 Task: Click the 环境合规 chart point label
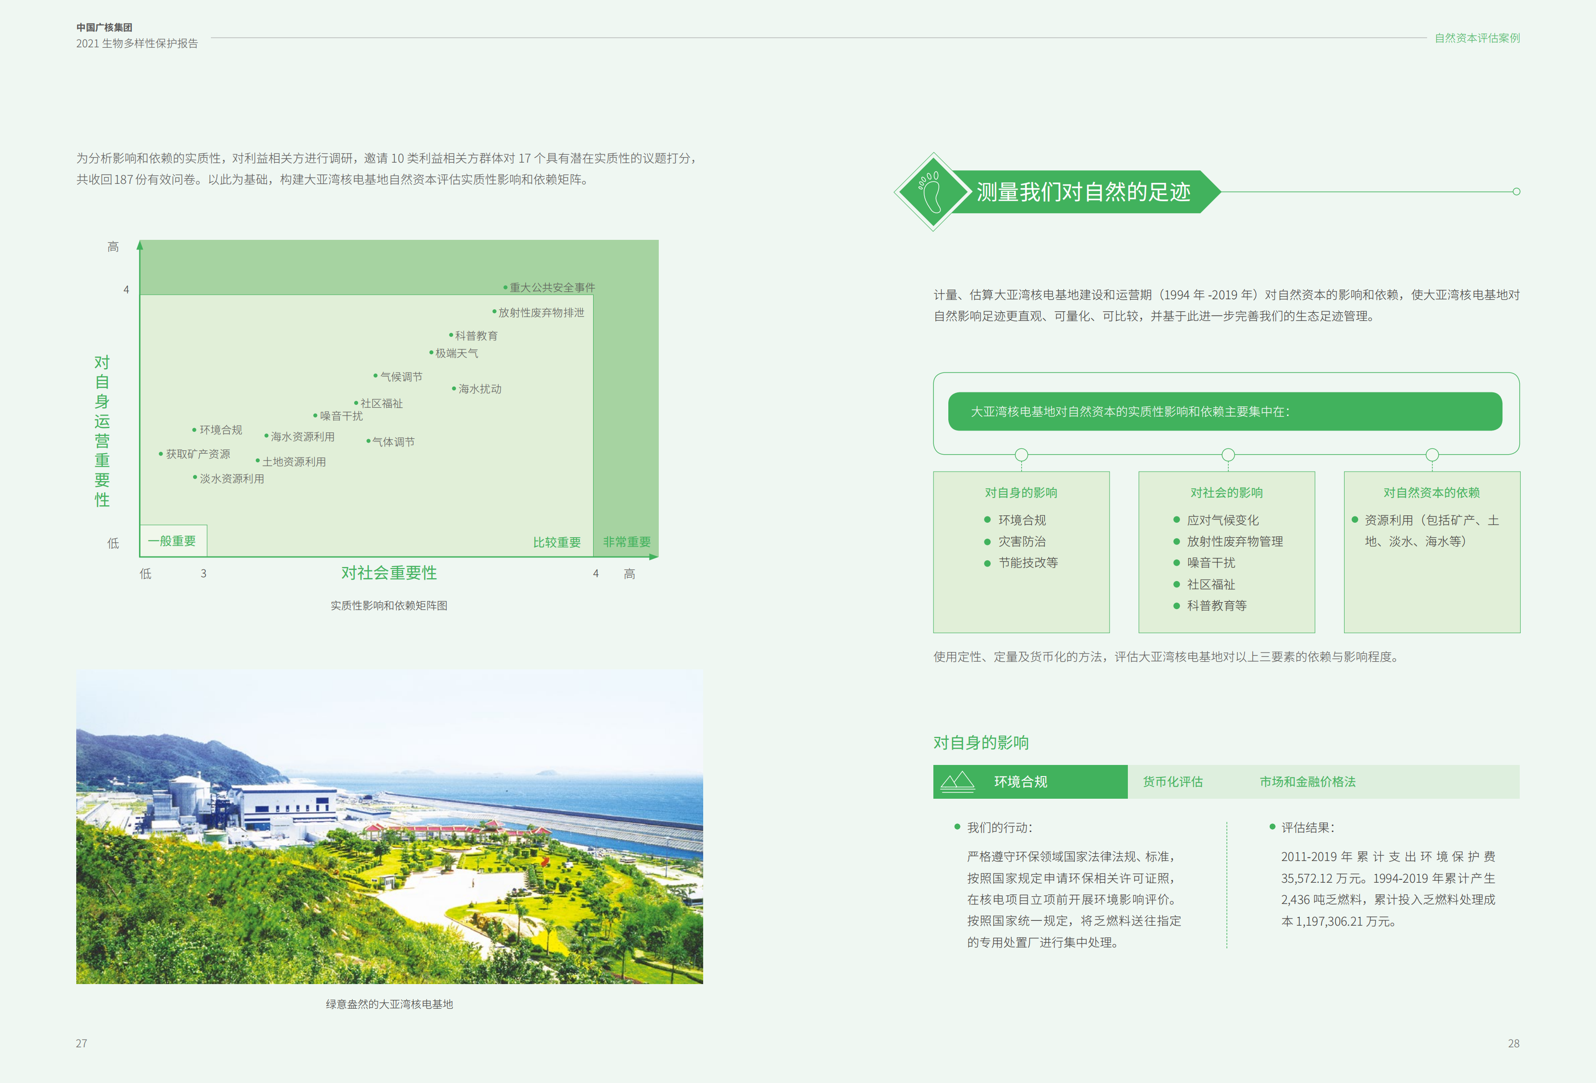[x=221, y=430]
